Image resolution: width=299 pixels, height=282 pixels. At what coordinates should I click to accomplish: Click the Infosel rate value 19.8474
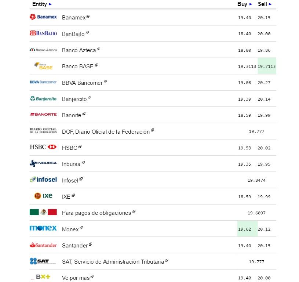click(x=256, y=180)
